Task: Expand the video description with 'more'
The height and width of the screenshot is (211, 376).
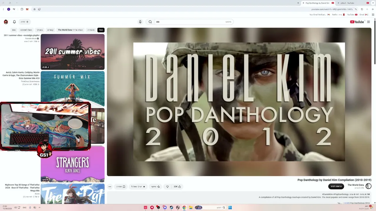Action: click(x=340, y=203)
